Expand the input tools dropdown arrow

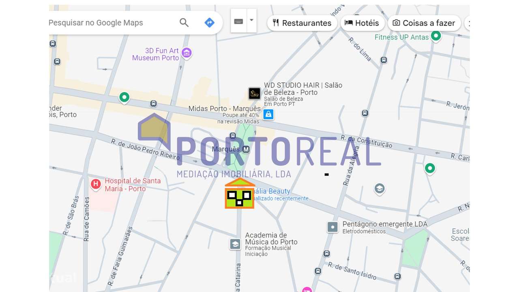(x=252, y=20)
